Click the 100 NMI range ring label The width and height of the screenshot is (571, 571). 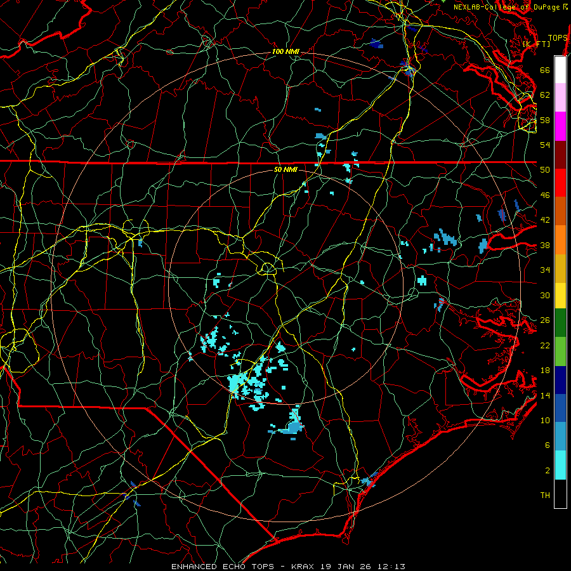285,52
